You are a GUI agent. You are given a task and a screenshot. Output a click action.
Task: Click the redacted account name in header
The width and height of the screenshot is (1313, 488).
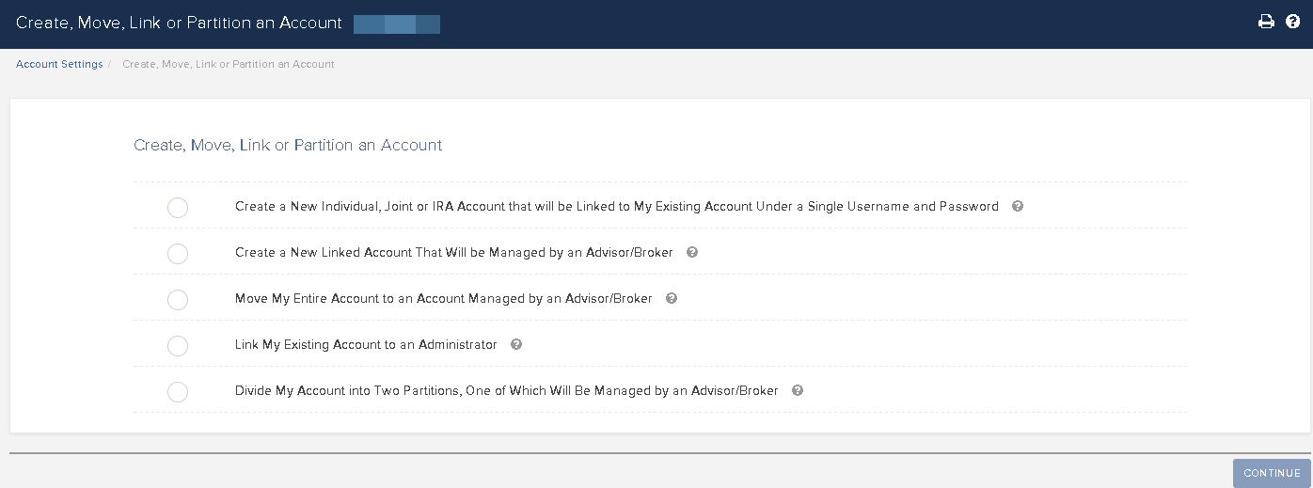[397, 24]
